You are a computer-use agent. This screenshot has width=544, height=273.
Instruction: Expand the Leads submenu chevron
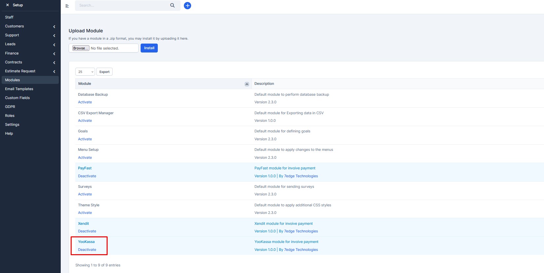(54, 45)
